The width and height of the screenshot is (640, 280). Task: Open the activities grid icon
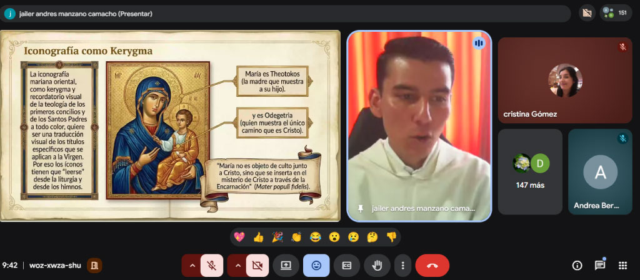[x=622, y=266]
